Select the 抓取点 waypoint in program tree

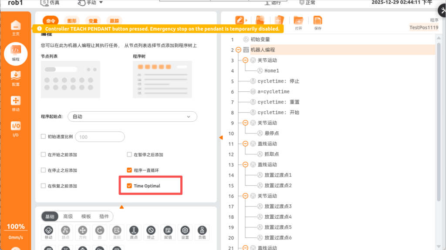click(x=272, y=154)
